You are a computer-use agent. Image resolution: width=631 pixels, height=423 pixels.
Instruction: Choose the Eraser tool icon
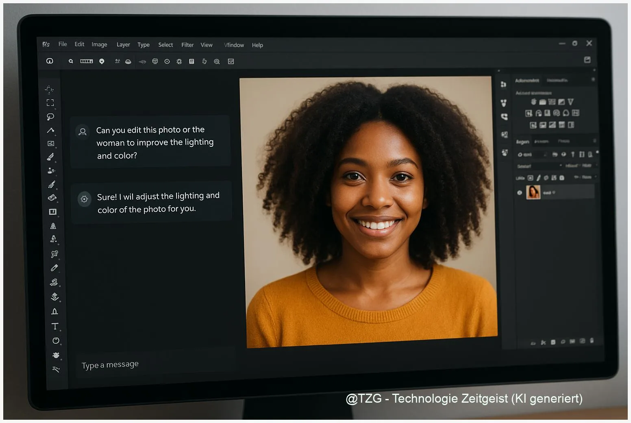[x=52, y=198]
